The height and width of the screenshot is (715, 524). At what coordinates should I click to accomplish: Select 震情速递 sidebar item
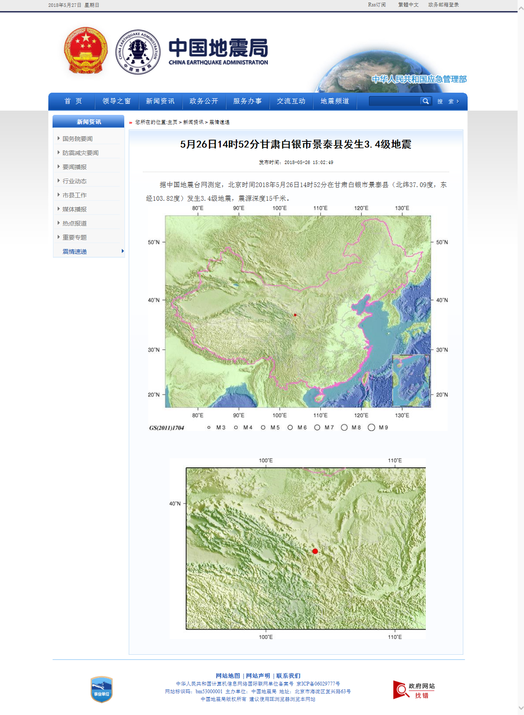[75, 252]
